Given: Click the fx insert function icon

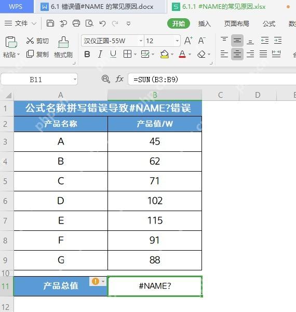Looking at the screenshot, I should (119, 79).
